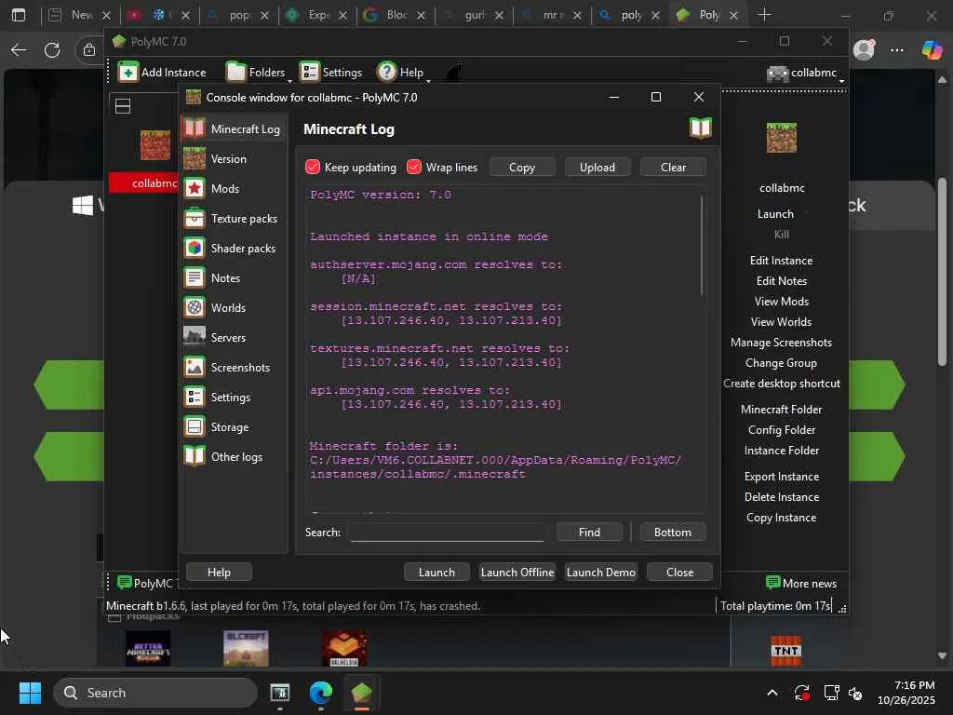Click Manage Screenshots in side panel
Viewport: 953px width, 715px height.
click(781, 343)
